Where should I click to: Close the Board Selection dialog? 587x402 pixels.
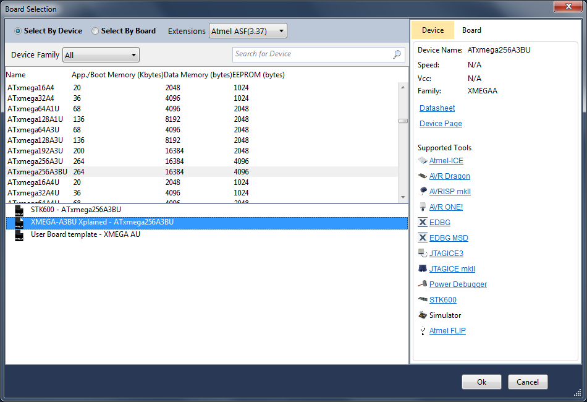click(568, 6)
